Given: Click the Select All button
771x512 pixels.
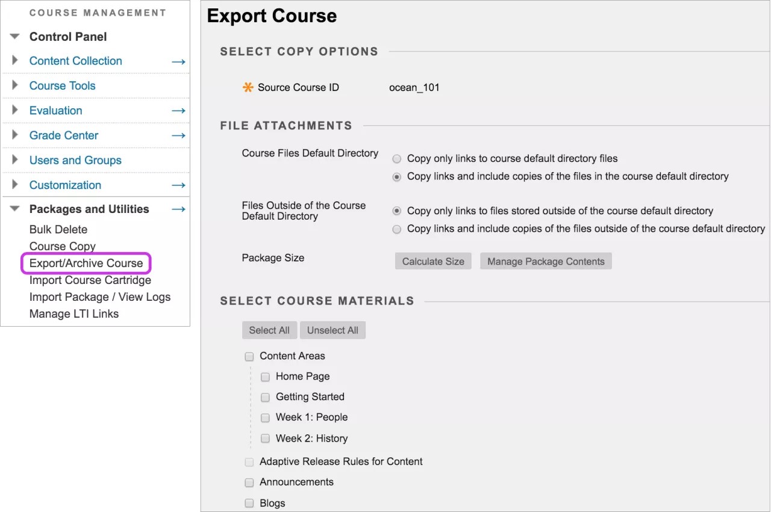Looking at the screenshot, I should 269,330.
